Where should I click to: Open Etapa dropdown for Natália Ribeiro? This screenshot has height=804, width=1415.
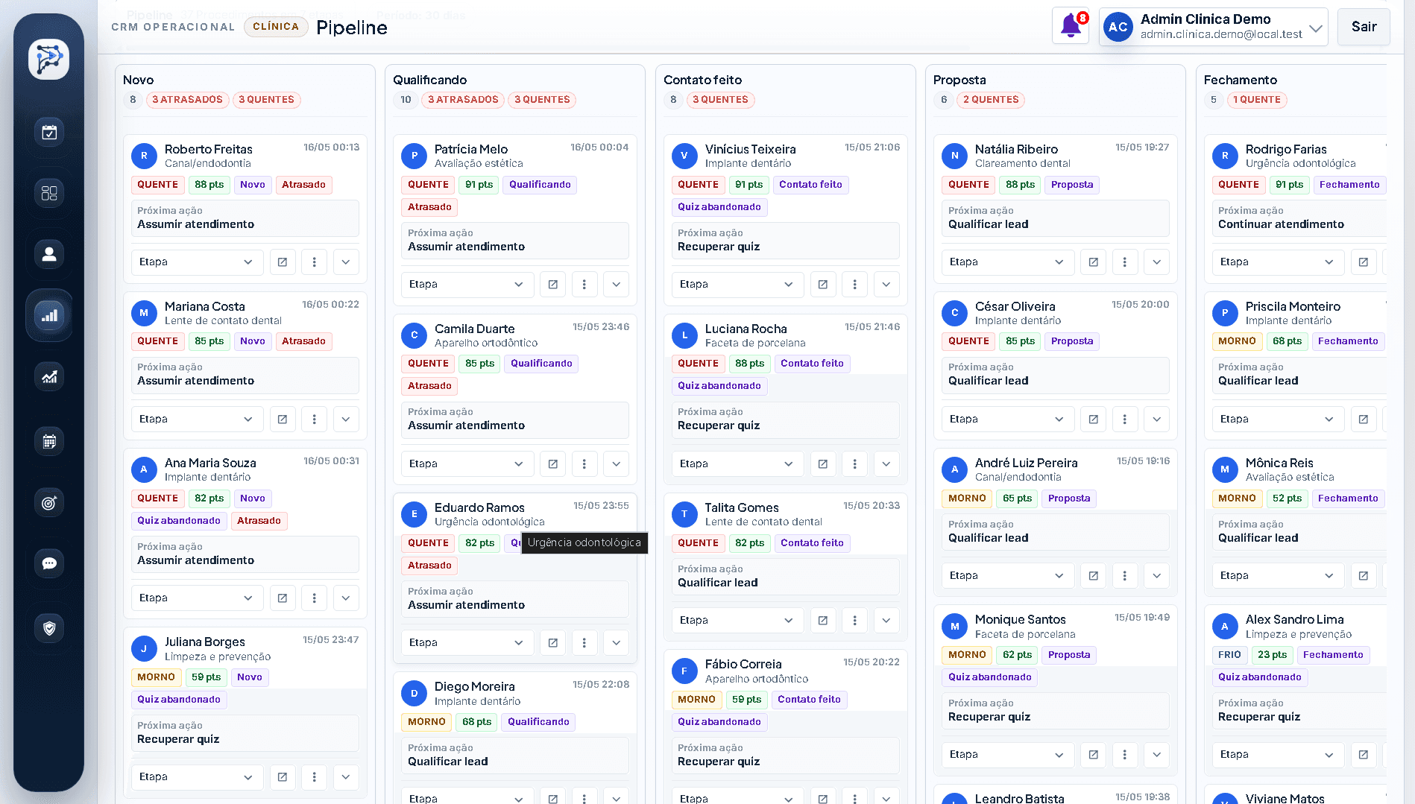(1008, 262)
